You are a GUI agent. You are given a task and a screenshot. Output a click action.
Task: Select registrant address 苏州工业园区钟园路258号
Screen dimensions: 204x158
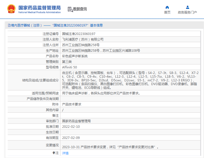click(x=81, y=45)
